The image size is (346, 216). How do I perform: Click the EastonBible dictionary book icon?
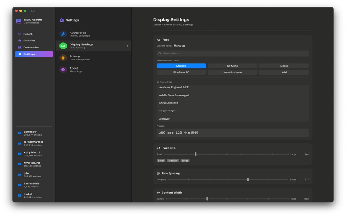[x=19, y=185]
